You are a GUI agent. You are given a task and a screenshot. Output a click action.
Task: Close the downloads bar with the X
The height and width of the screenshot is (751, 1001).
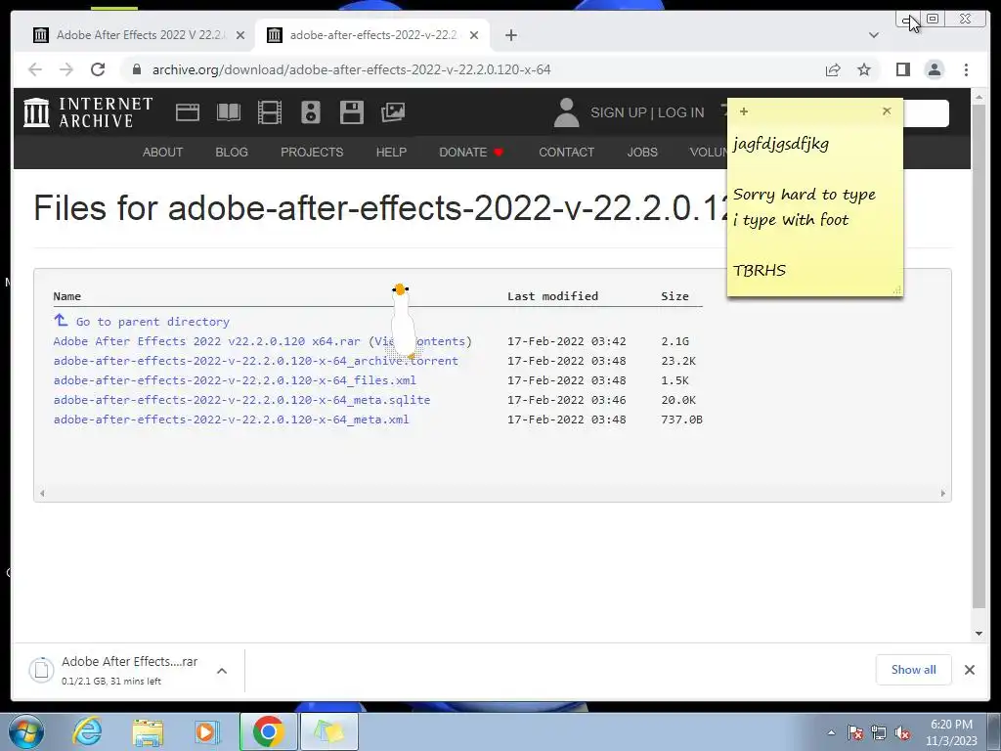tap(969, 670)
